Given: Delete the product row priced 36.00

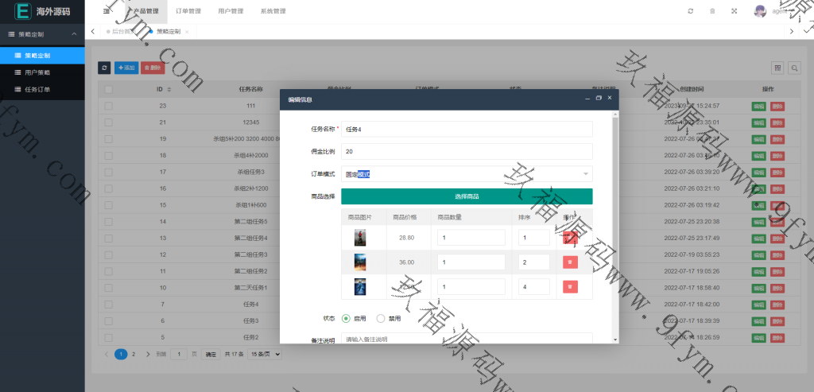Looking at the screenshot, I should click(x=570, y=262).
